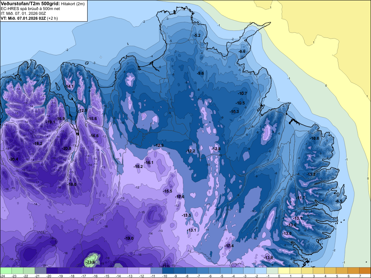Image resolution: width=371 pixels, height=278 pixels.
Task: Click the -16.1 temperature value
Action: click(149, 162)
